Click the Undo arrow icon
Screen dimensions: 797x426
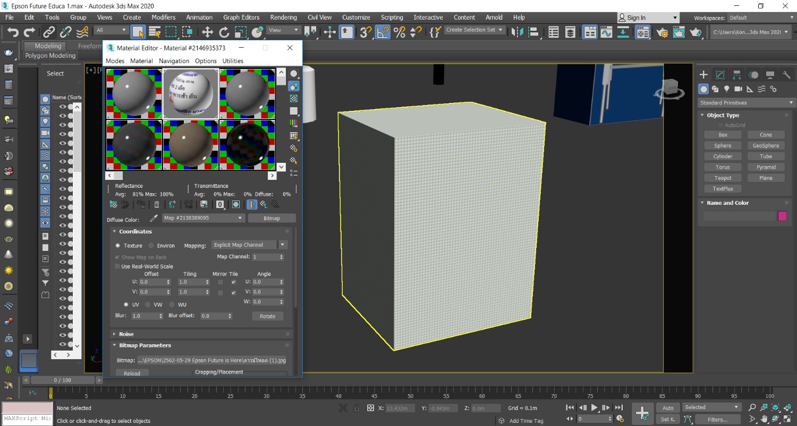coord(13,32)
